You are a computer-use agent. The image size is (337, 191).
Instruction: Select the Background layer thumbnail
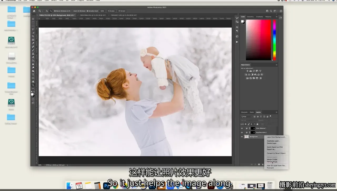pyautogui.click(x=246, y=137)
